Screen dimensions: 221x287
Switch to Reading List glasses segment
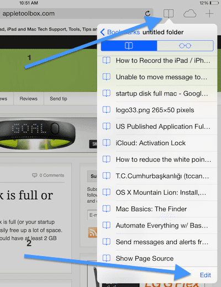pos(185,46)
